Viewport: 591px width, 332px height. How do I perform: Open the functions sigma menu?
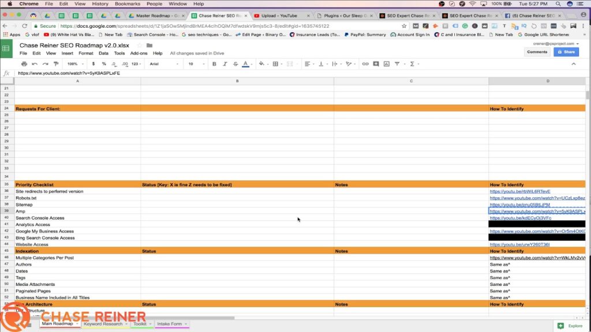point(412,64)
